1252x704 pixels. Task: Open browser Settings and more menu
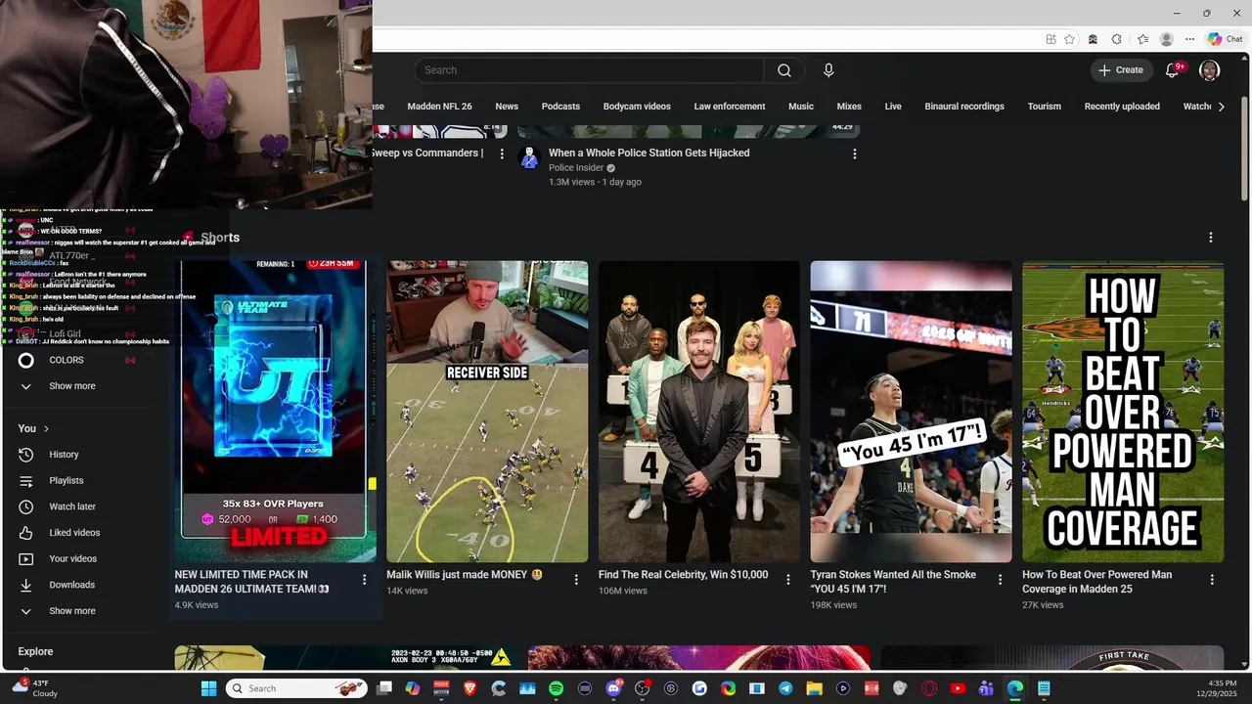(x=1189, y=39)
